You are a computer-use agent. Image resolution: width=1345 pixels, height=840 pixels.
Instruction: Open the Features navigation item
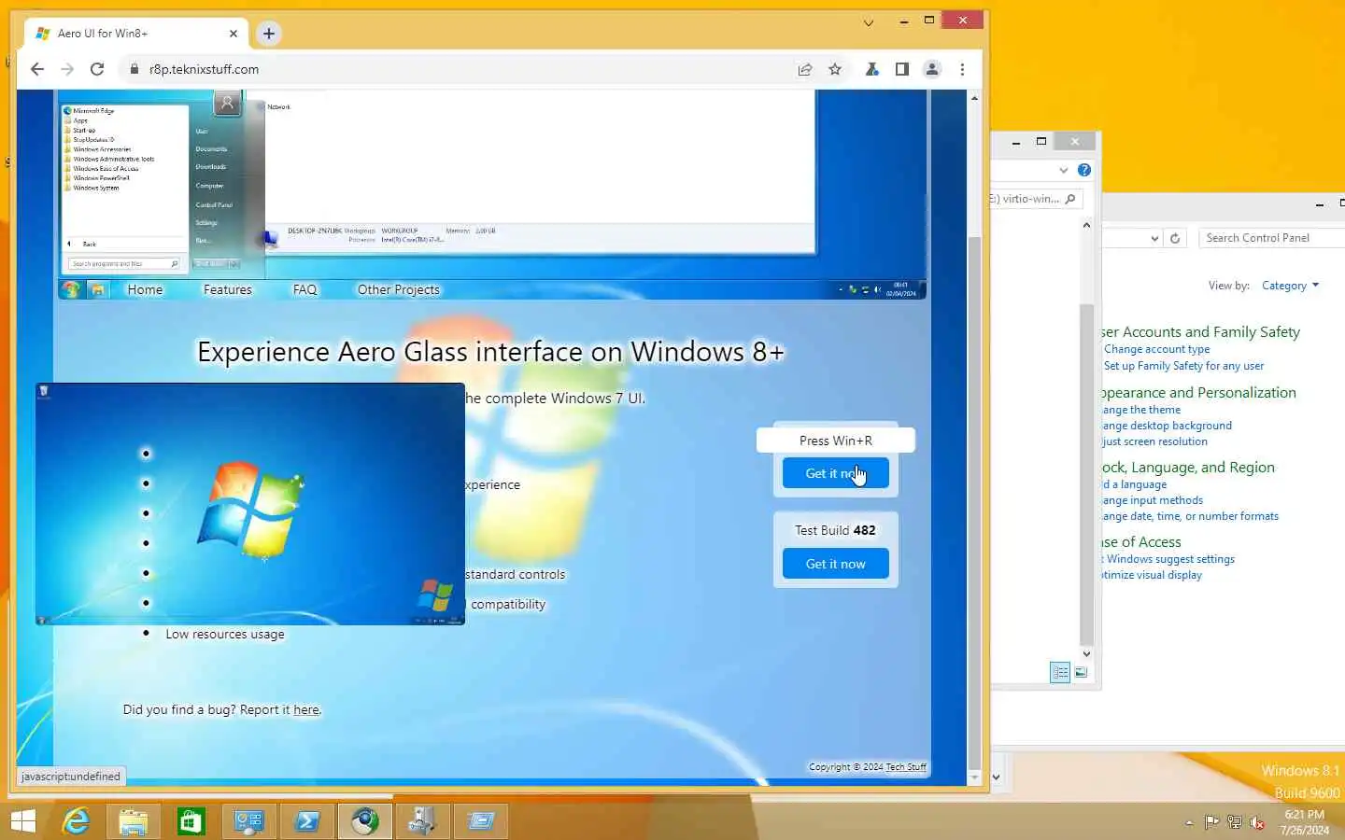tap(228, 290)
